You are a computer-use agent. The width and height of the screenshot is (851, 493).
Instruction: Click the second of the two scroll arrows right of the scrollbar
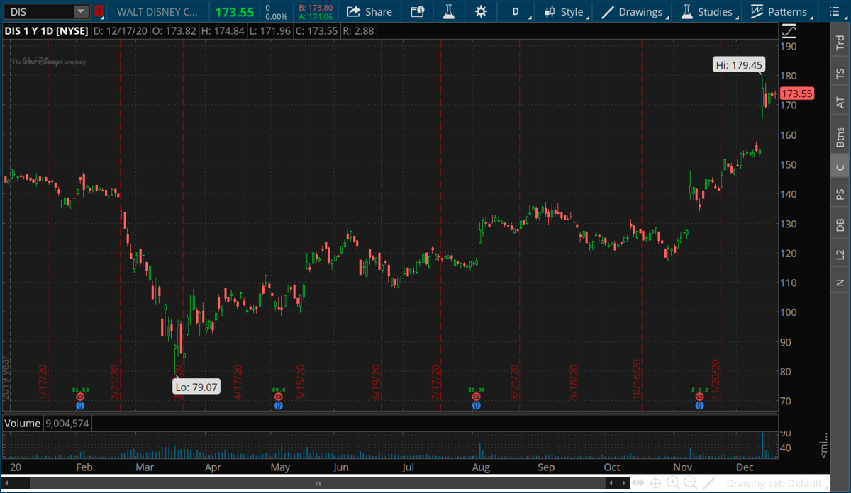(623, 483)
